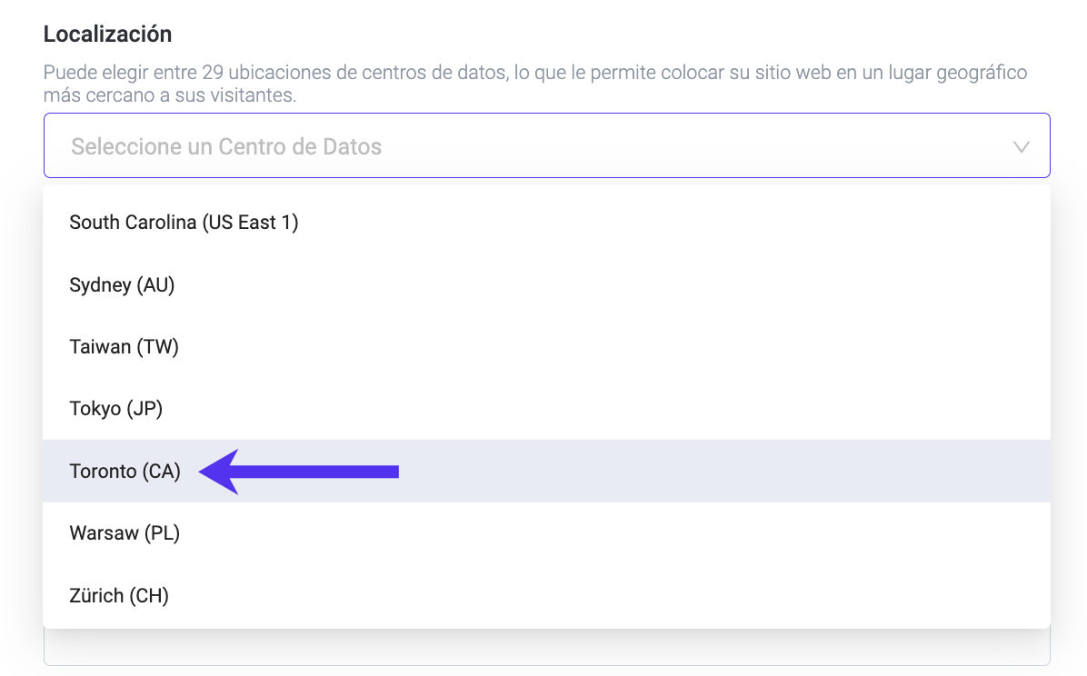Choose Sydney (AU) from the list
The image size is (1087, 676).
point(122,285)
